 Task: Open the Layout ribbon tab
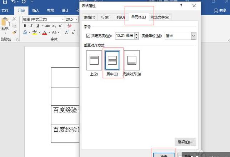[x=50, y=11]
